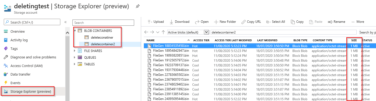Go up one level with up arrow
The image size is (376, 101).
(163, 32)
